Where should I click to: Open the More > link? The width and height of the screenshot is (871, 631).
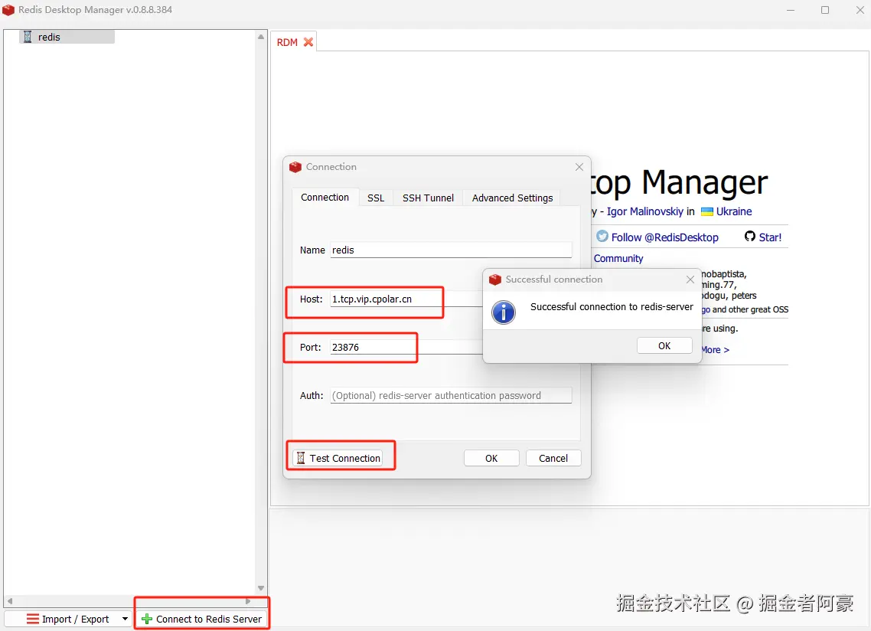pyautogui.click(x=715, y=350)
